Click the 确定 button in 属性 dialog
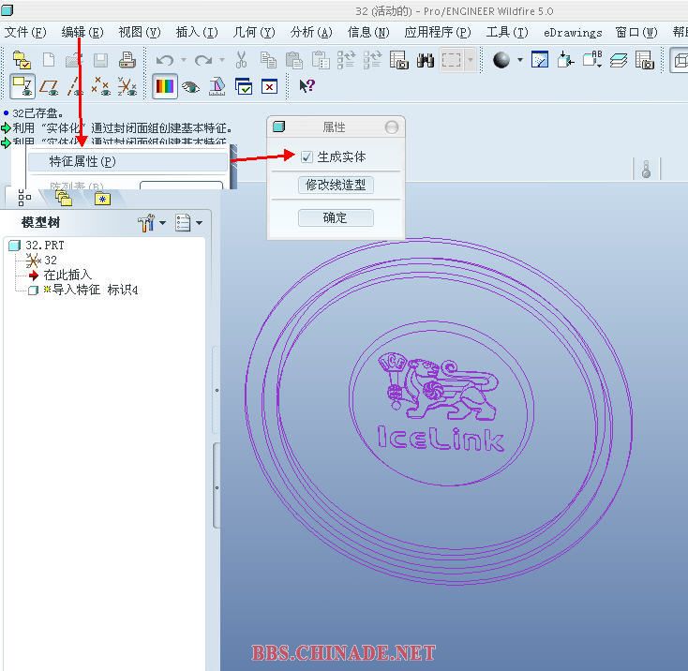The height and width of the screenshot is (671, 688). point(336,218)
